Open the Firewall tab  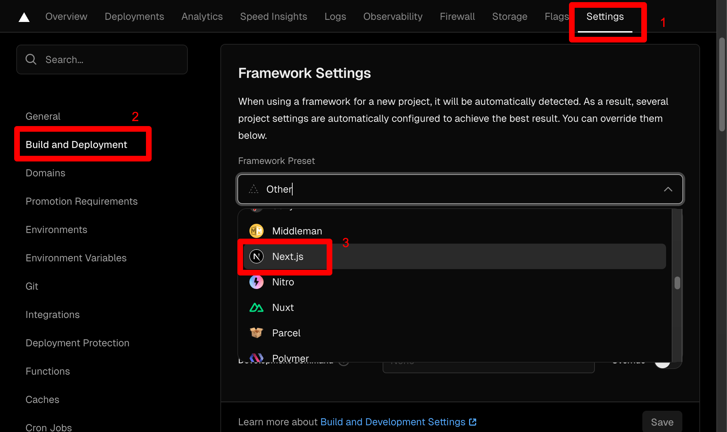click(457, 16)
